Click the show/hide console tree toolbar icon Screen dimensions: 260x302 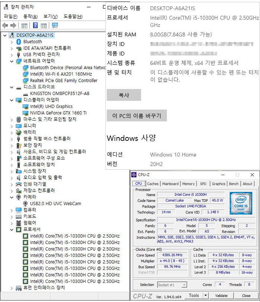25,25
